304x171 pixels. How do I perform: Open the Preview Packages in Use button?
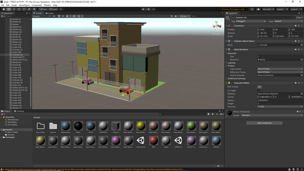pyautogui.click(x=235, y=9)
